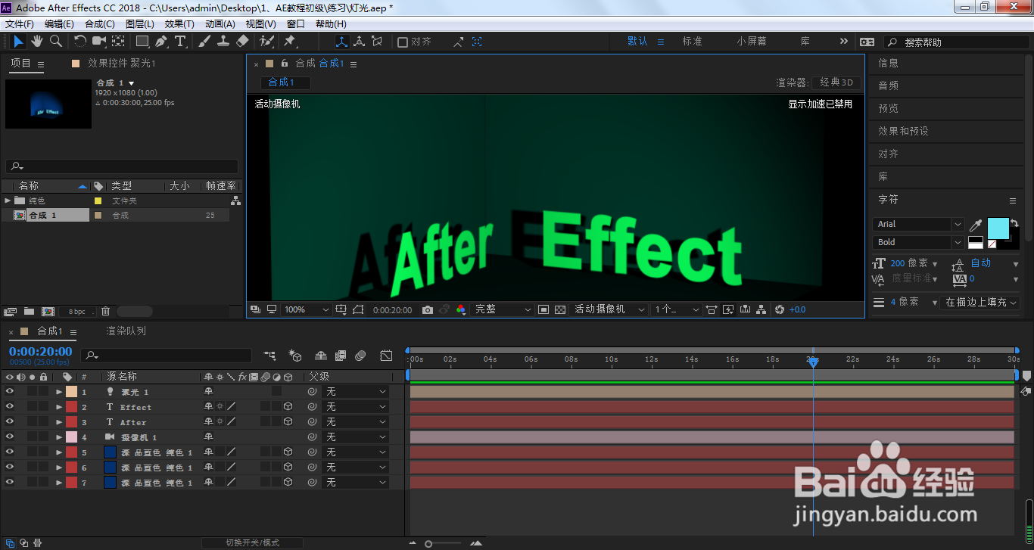
Task: Hide the After text layer
Action: pyautogui.click(x=9, y=421)
